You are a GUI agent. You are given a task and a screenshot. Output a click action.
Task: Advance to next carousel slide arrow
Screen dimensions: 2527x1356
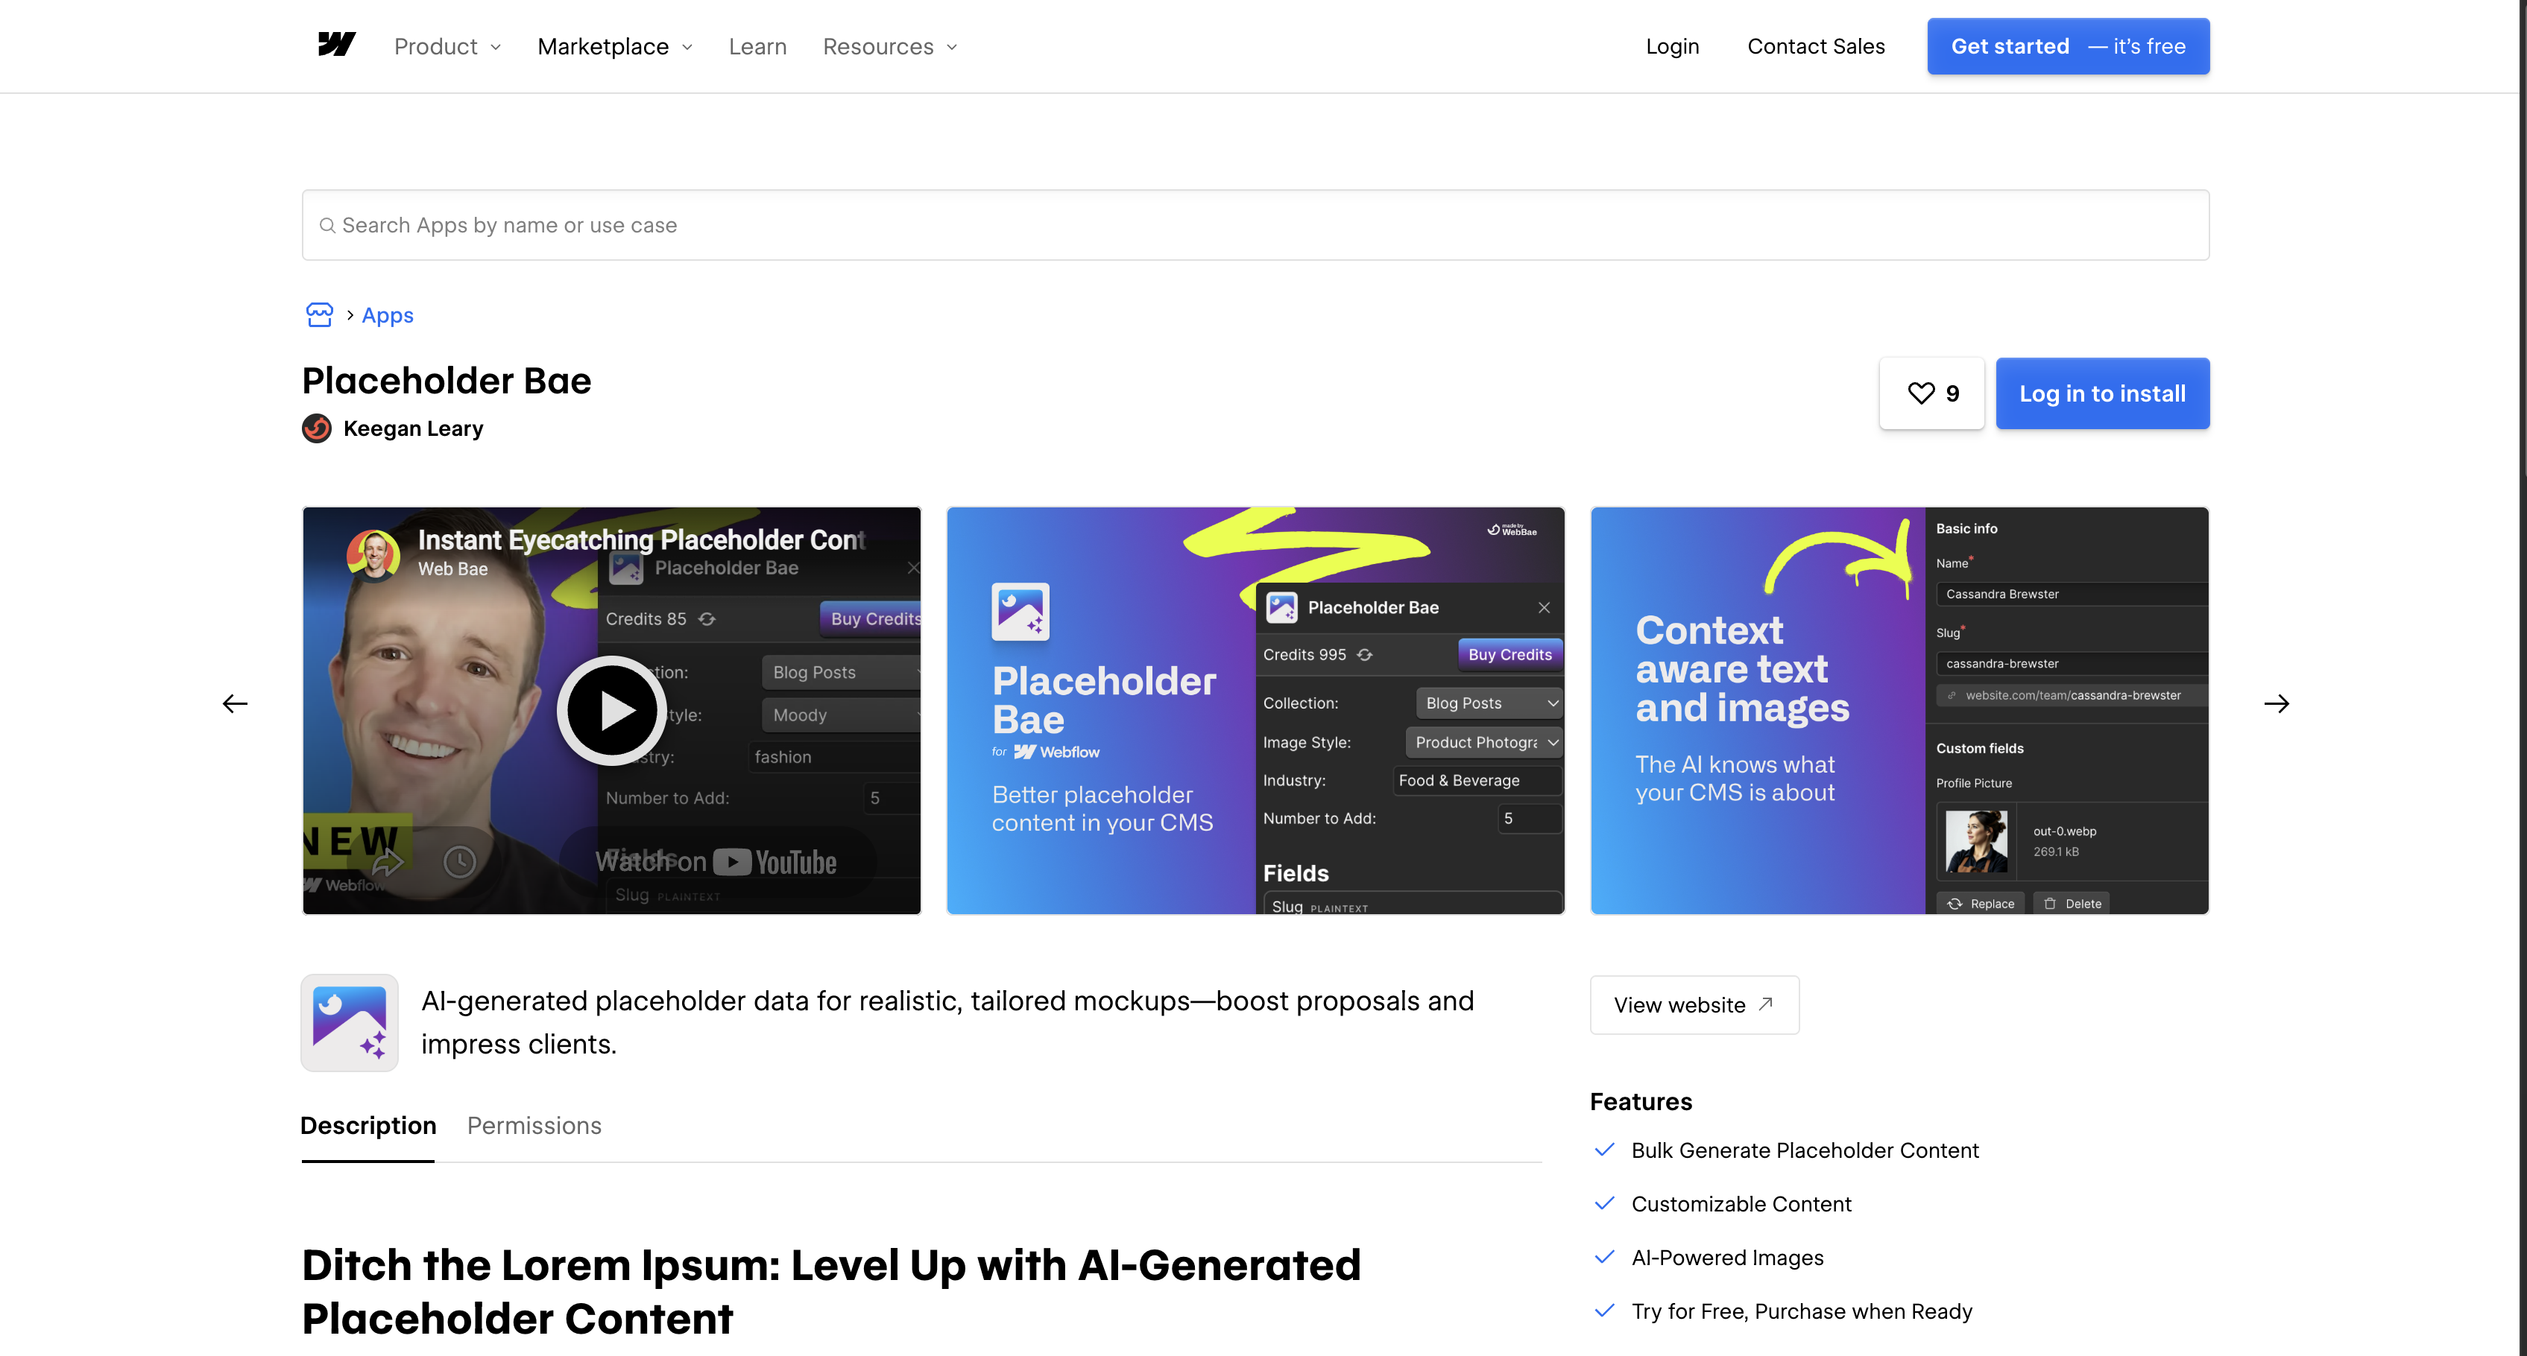click(2276, 703)
